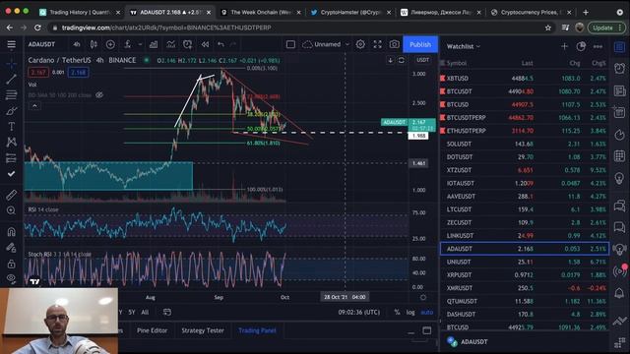Toggle hide all drawings eye icon
Screen dimensions: 630x354
11,278
